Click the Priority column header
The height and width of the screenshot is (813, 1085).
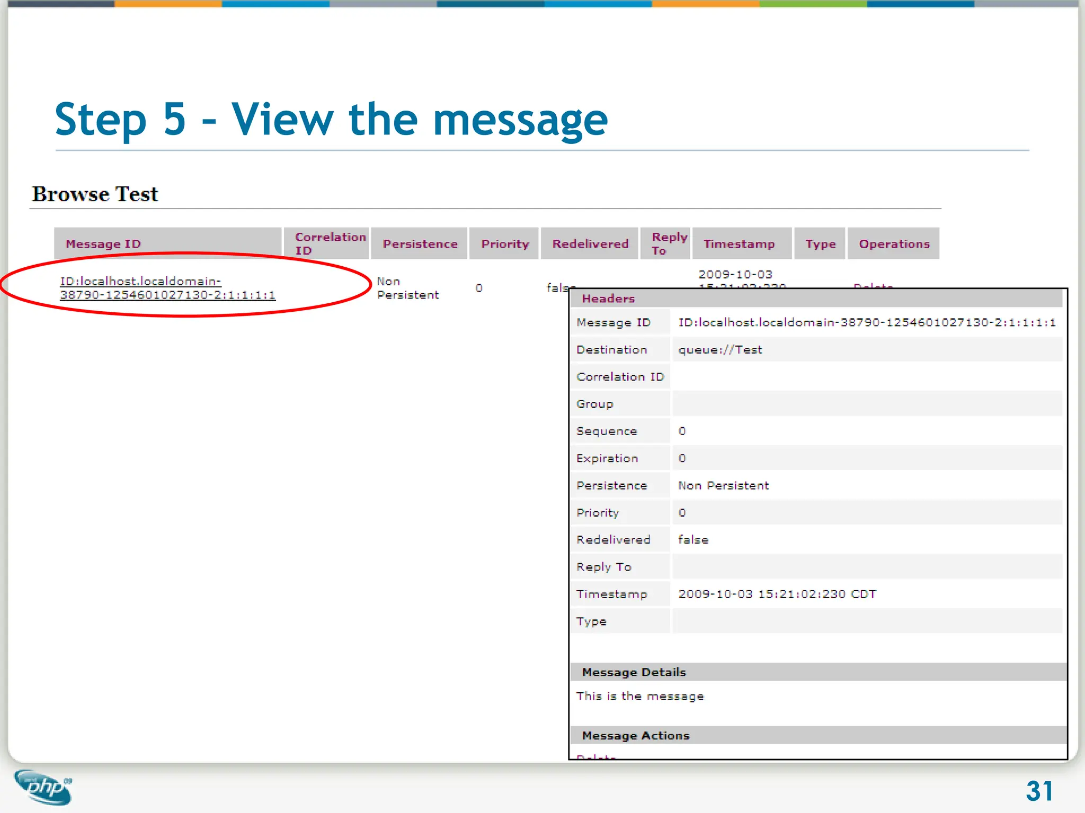pyautogui.click(x=504, y=243)
